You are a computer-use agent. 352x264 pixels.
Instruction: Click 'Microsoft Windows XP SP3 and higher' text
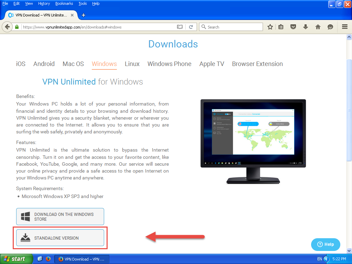click(63, 196)
